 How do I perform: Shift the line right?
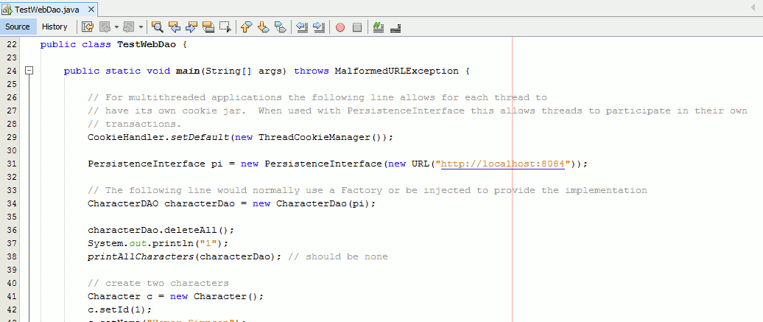pyautogui.click(x=319, y=27)
